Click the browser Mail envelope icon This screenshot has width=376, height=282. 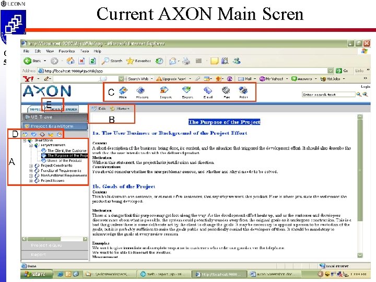pyautogui.click(x=173, y=61)
